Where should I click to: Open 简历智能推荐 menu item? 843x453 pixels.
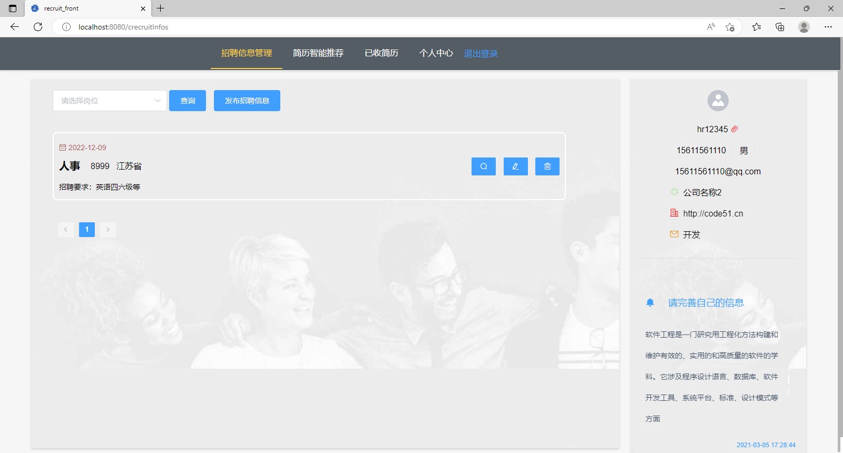tap(318, 53)
